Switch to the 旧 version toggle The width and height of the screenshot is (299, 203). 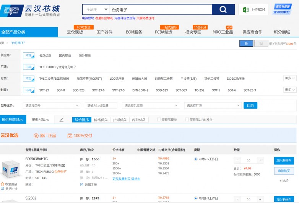click(261, 43)
